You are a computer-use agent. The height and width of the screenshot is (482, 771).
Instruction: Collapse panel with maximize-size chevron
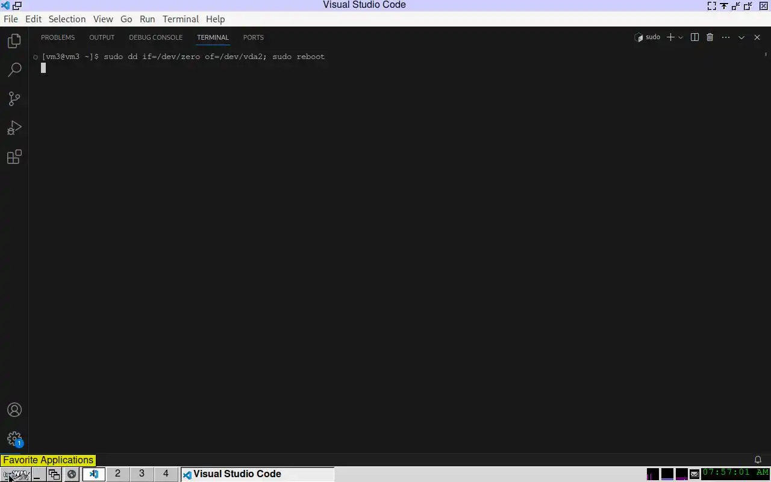[x=741, y=37]
